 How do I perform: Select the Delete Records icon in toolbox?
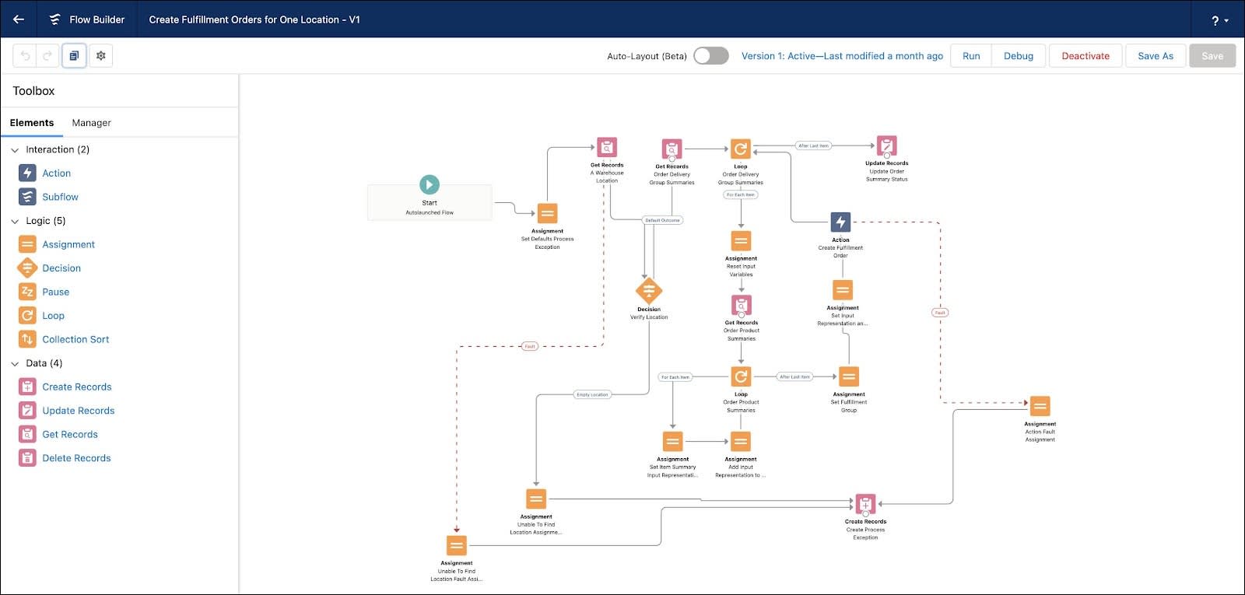point(27,458)
